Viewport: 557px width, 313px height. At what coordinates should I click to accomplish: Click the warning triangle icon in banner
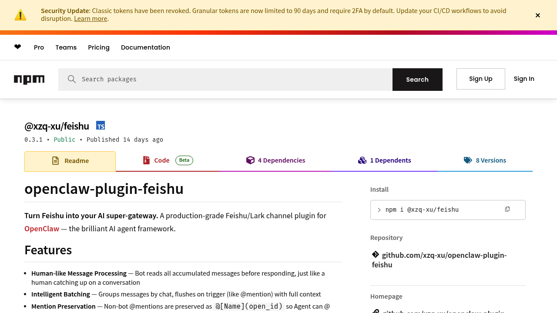coord(20,15)
